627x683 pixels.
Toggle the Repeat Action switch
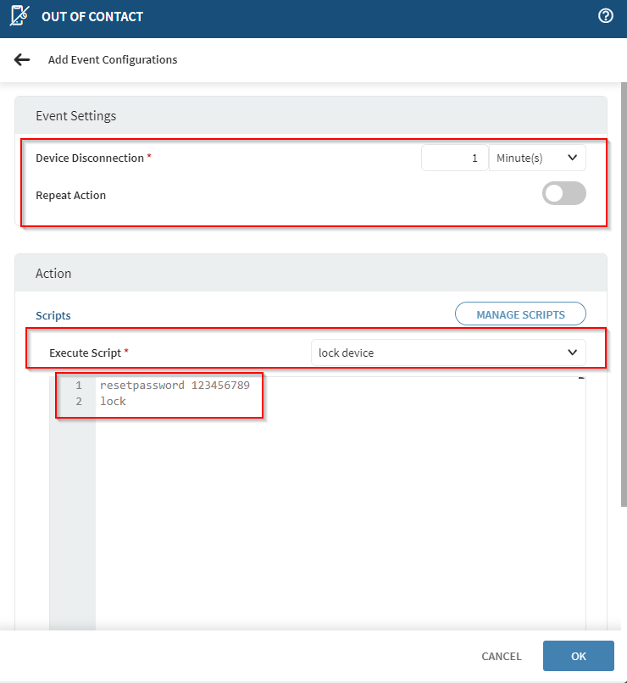[563, 194]
